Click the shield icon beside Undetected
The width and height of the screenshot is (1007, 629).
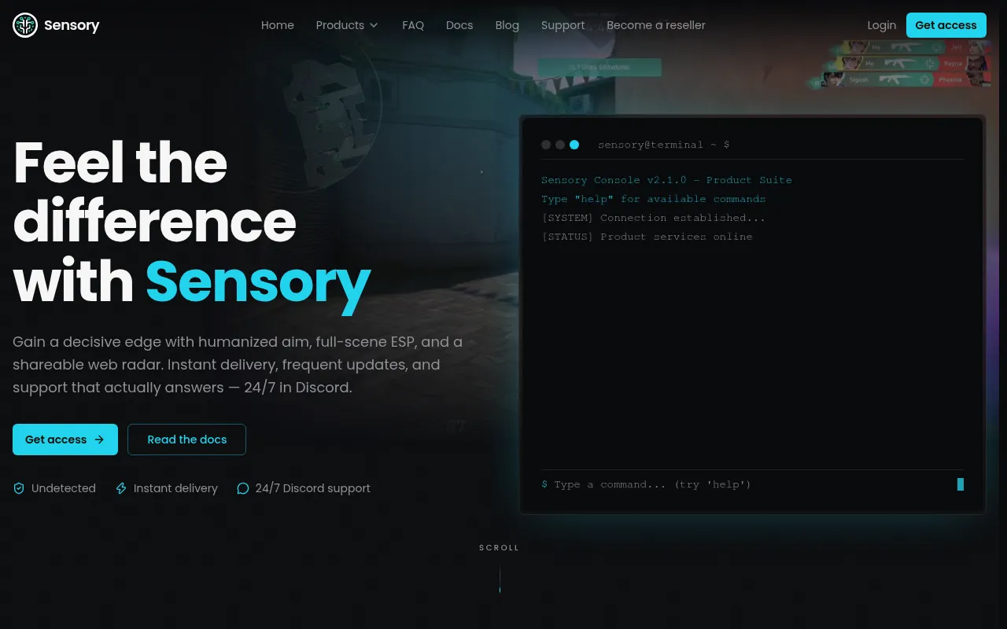19,488
